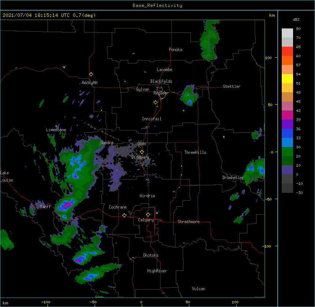The image size is (315, 307).
Task: Click the km unit label at top right
Action: tap(272, 15)
